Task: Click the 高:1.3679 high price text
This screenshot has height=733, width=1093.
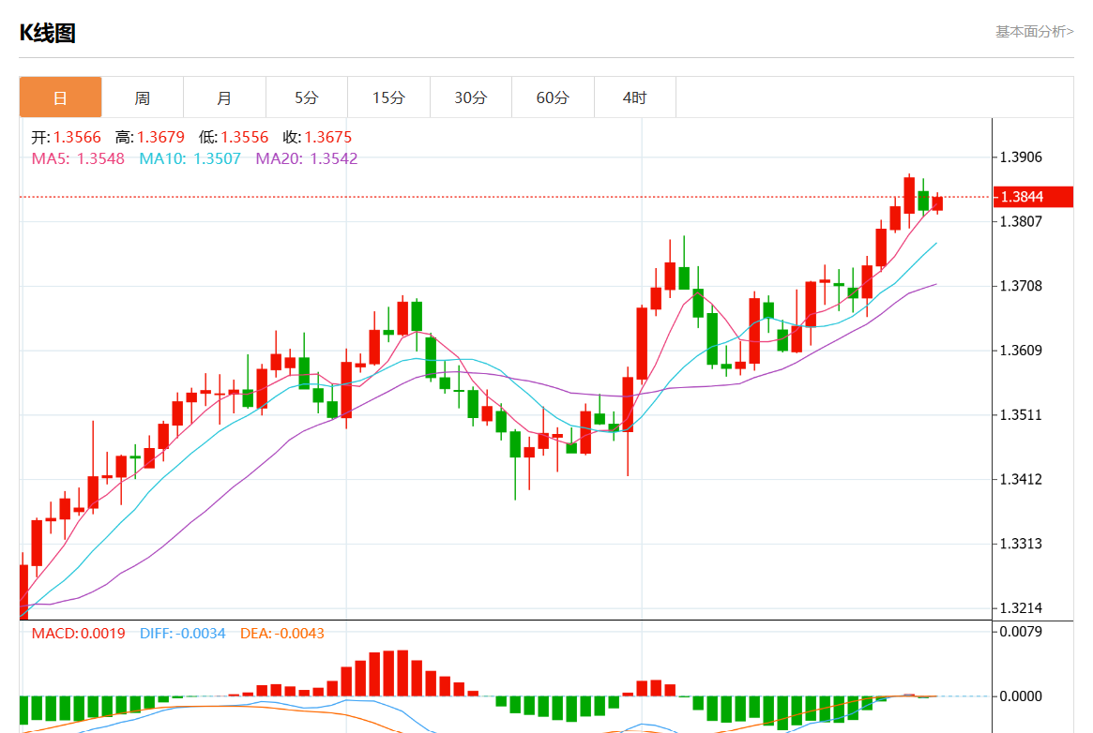Action: point(150,137)
